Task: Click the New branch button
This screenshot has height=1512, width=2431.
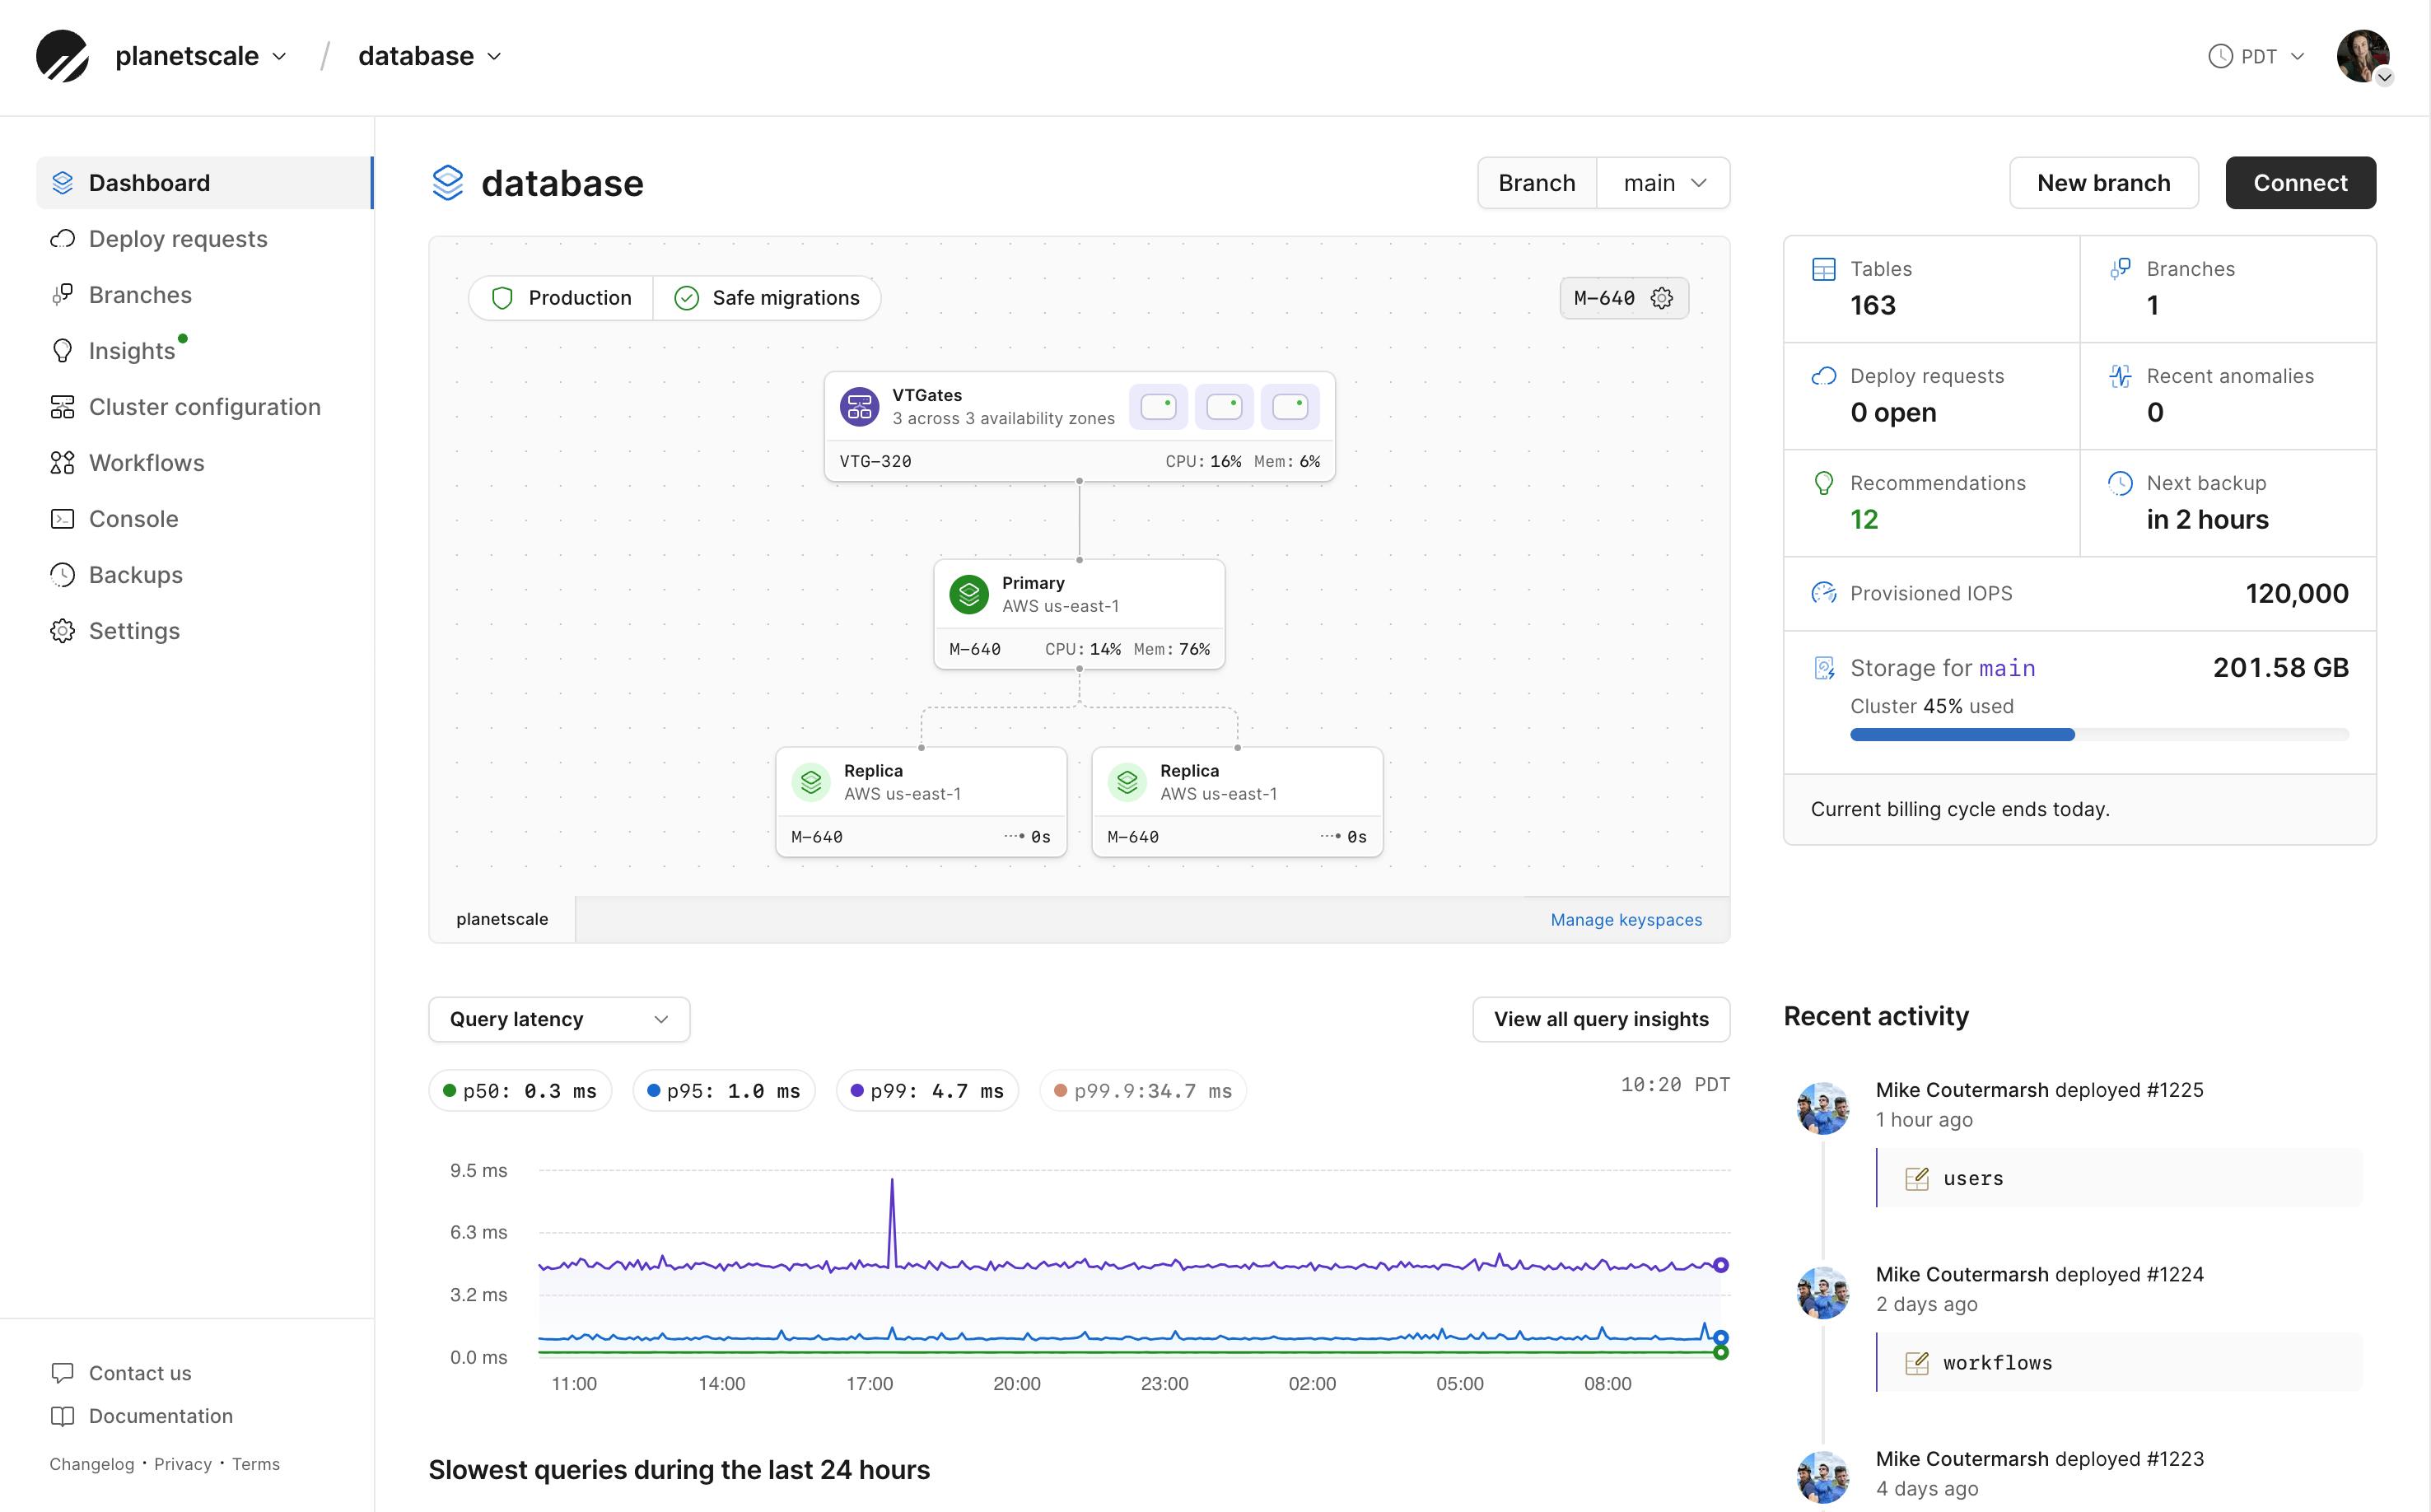Action: tap(2103, 183)
